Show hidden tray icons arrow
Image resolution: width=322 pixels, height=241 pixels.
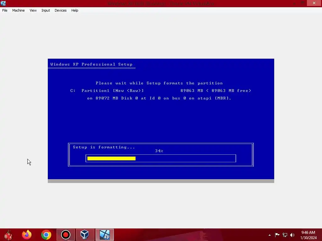click(269, 235)
